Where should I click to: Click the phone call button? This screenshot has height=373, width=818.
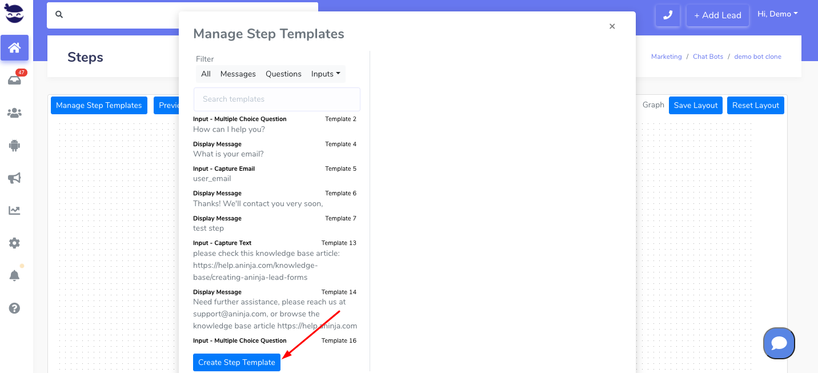click(x=667, y=15)
